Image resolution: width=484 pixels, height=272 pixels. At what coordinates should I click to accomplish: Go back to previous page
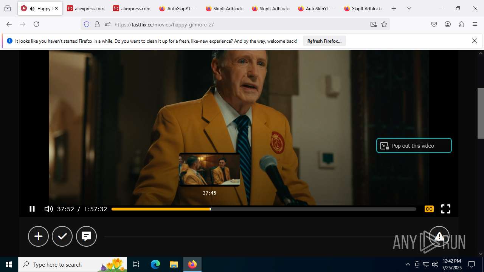click(x=9, y=24)
